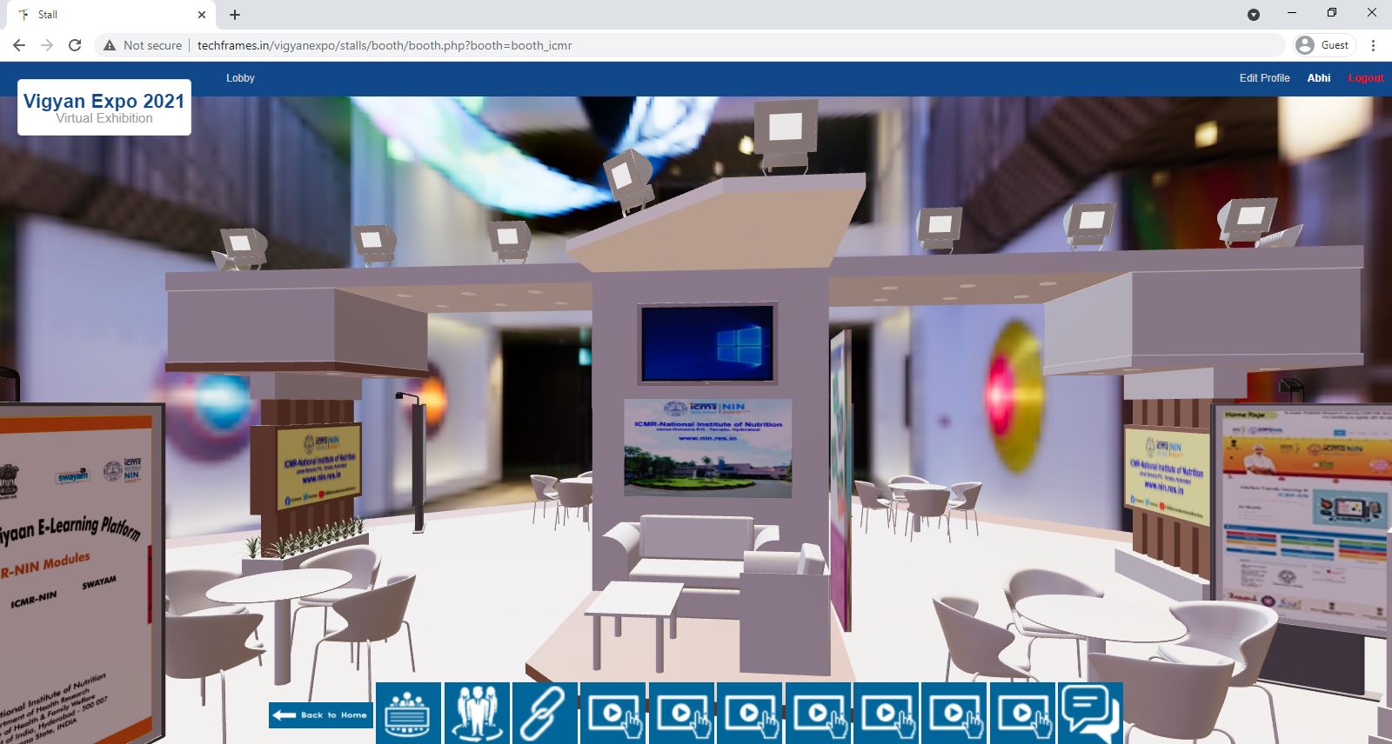Image resolution: width=1392 pixels, height=744 pixels.
Task: Open Edit Profile in top bar
Action: (1264, 78)
